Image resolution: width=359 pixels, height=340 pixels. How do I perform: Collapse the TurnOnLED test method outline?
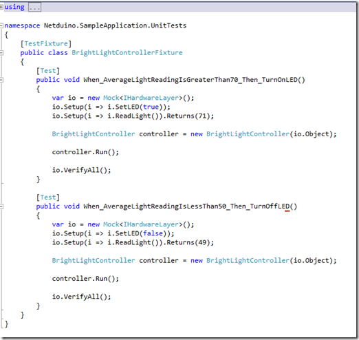click(1, 80)
